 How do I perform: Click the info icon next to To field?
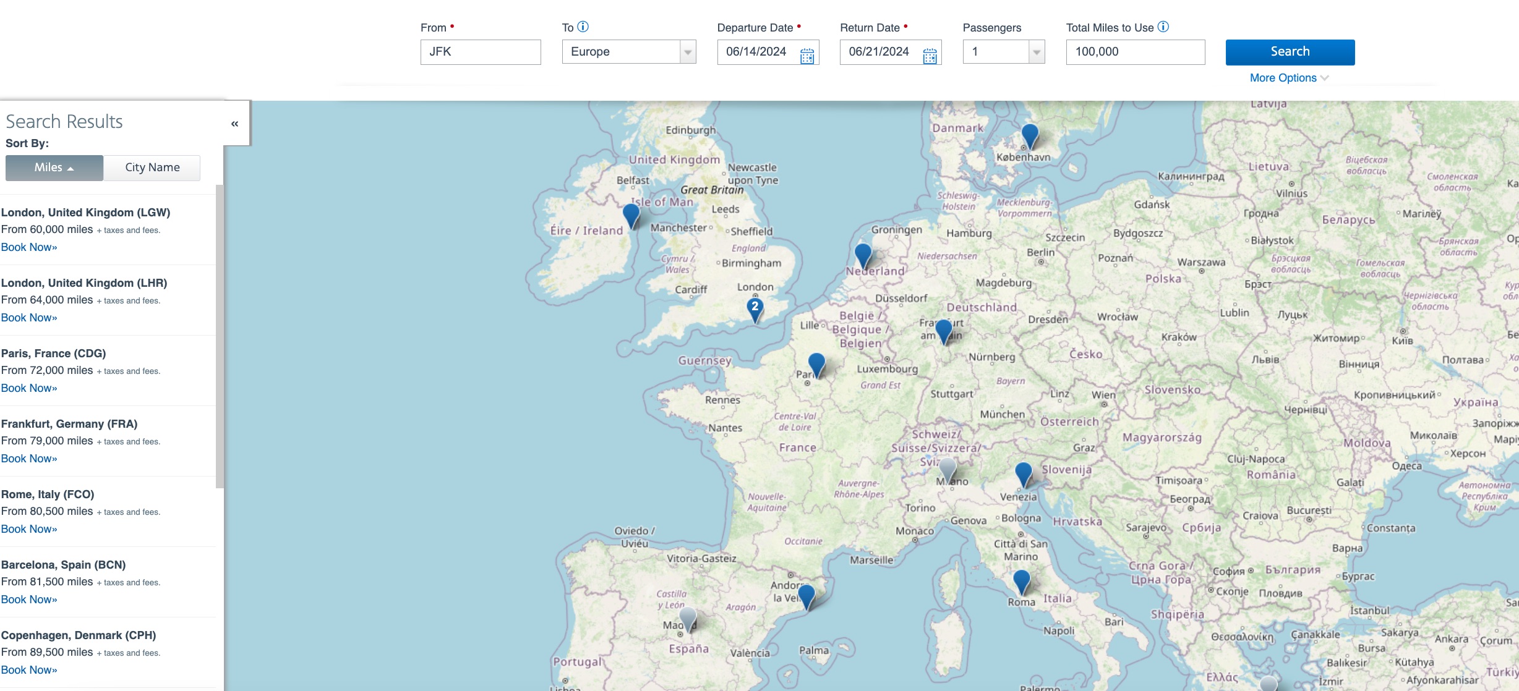tap(582, 27)
